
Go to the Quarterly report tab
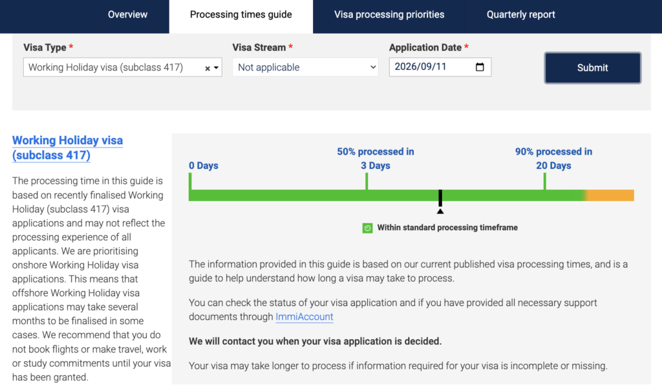pyautogui.click(x=520, y=14)
